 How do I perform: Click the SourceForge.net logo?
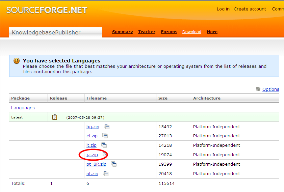click(47, 10)
